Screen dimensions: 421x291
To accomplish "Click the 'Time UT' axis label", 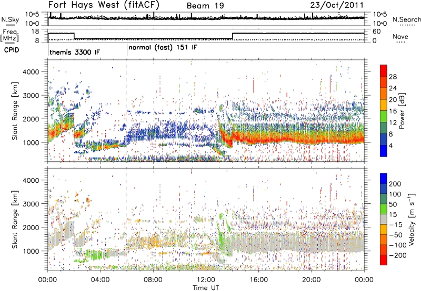I will [206, 288].
